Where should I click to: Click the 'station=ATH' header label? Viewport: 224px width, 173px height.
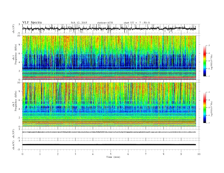pyautogui.click(x=105, y=23)
